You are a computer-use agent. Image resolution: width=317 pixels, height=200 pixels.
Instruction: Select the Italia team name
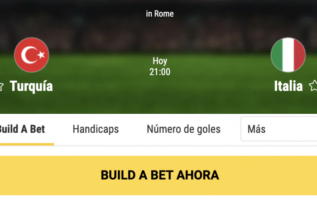point(288,86)
